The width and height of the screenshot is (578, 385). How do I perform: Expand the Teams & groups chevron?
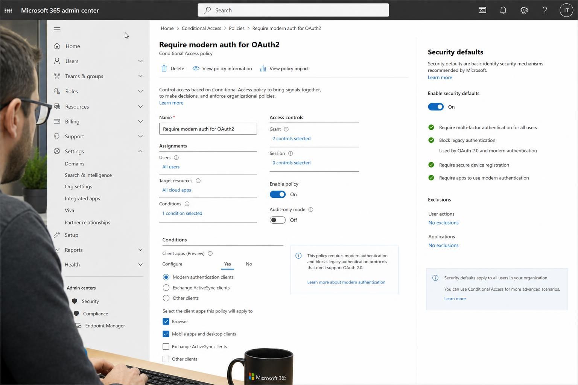point(140,76)
